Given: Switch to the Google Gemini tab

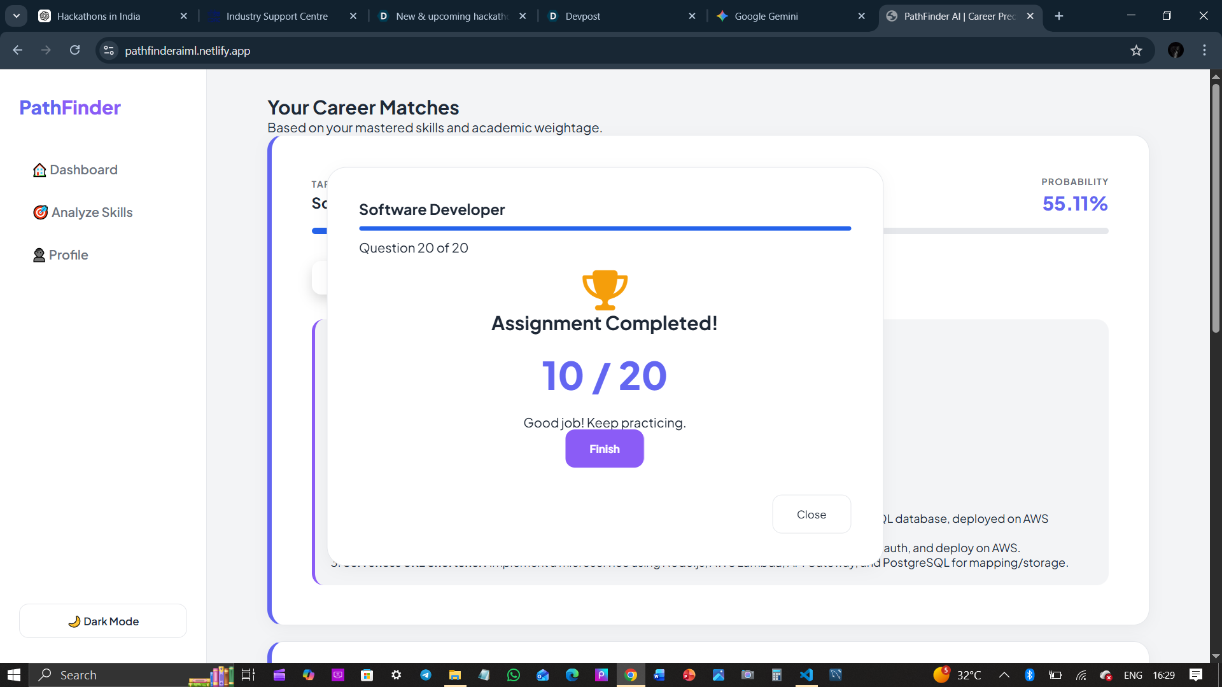Looking at the screenshot, I should click(x=766, y=16).
